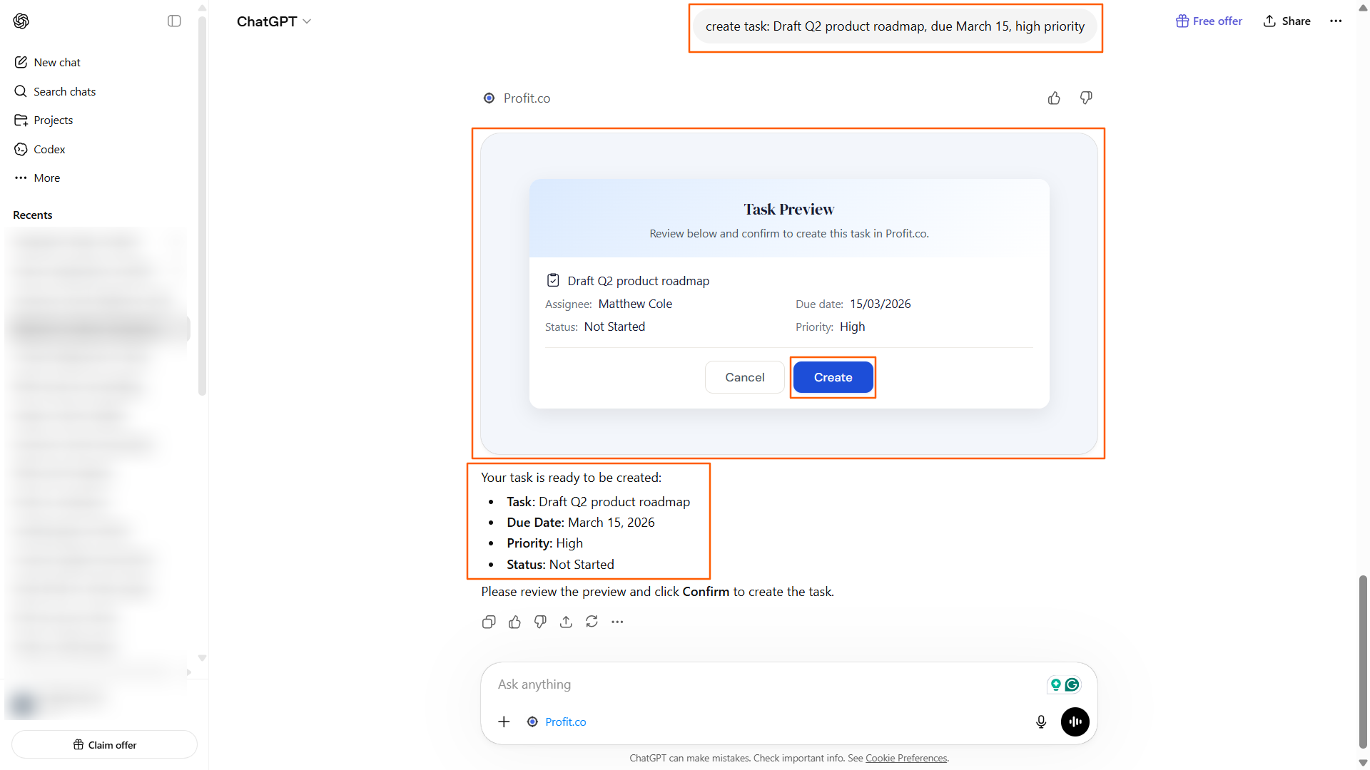Open the Cookie Preferences link
The height and width of the screenshot is (770, 1370).
tap(906, 758)
